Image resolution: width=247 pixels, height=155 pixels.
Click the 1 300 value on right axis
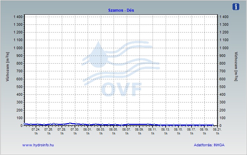tap(224, 25)
